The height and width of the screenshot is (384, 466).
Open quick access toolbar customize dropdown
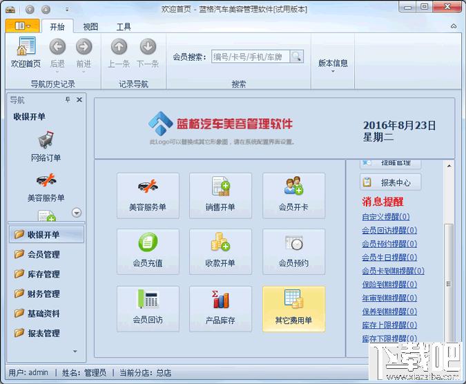67,10
